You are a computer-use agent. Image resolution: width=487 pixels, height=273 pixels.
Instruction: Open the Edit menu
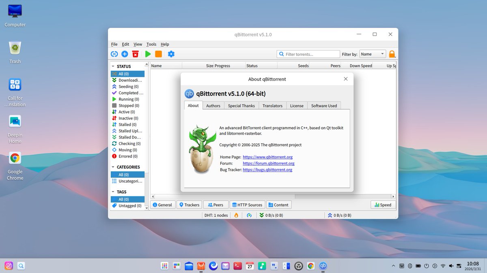coord(125,44)
